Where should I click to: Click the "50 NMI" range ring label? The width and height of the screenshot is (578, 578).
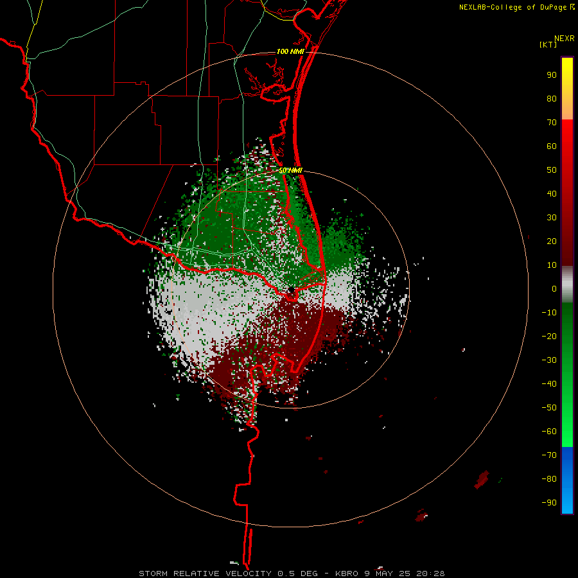(x=290, y=170)
